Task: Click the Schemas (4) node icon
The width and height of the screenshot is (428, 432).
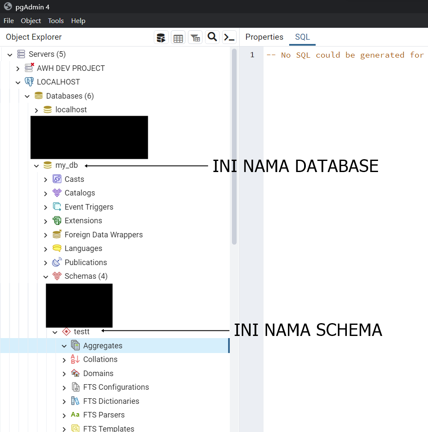Action: tap(57, 276)
